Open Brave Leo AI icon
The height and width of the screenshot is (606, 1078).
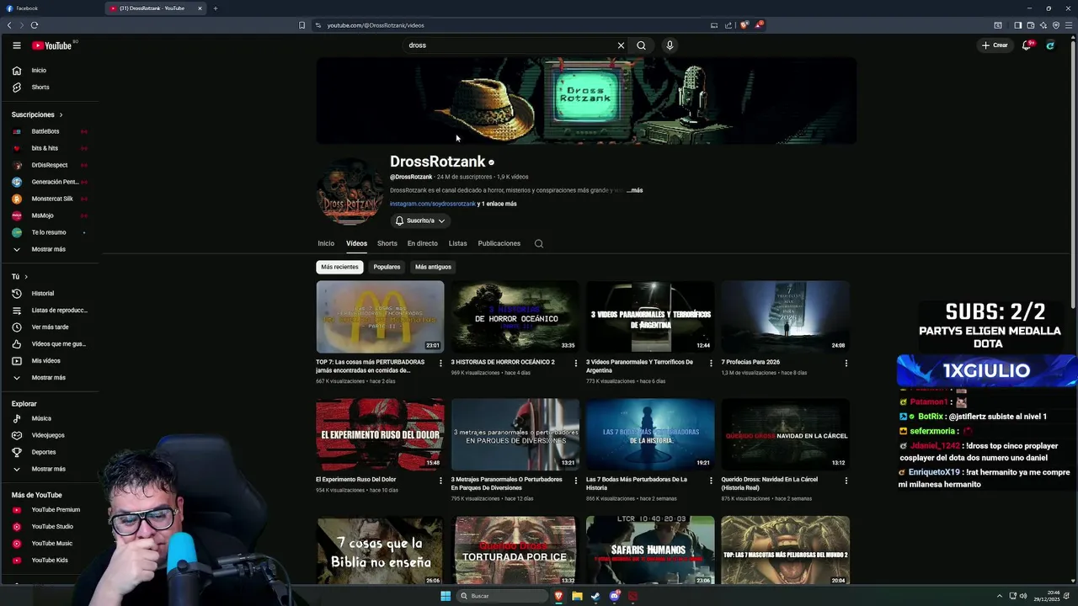(x=1043, y=25)
